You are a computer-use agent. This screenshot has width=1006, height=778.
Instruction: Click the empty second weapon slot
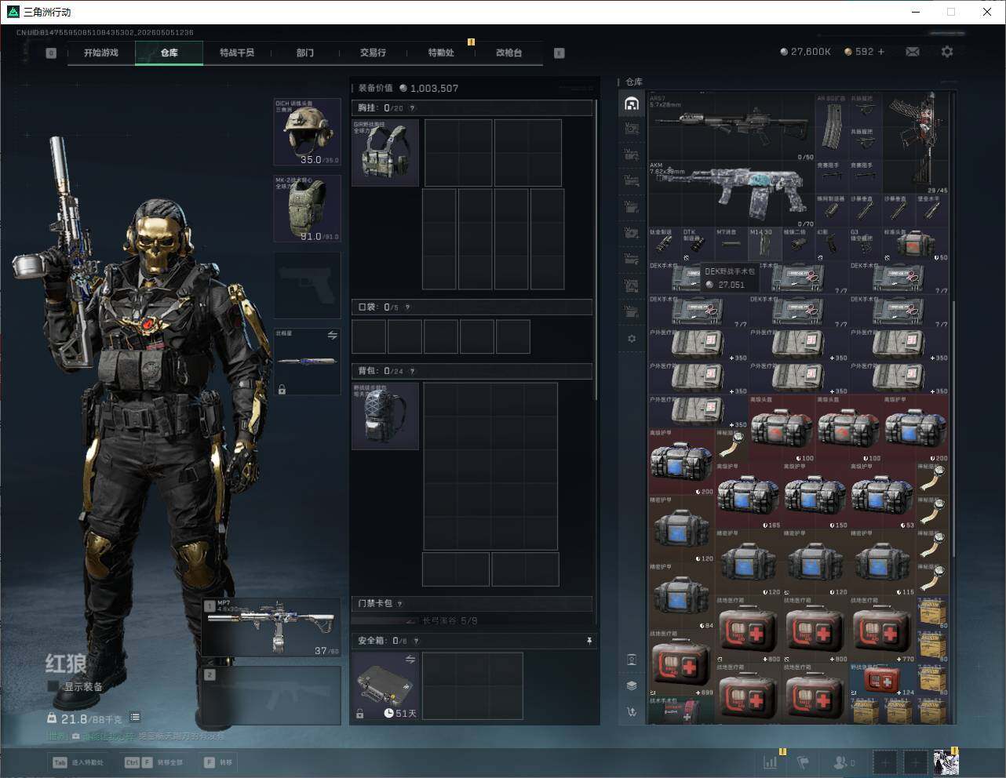point(272,696)
